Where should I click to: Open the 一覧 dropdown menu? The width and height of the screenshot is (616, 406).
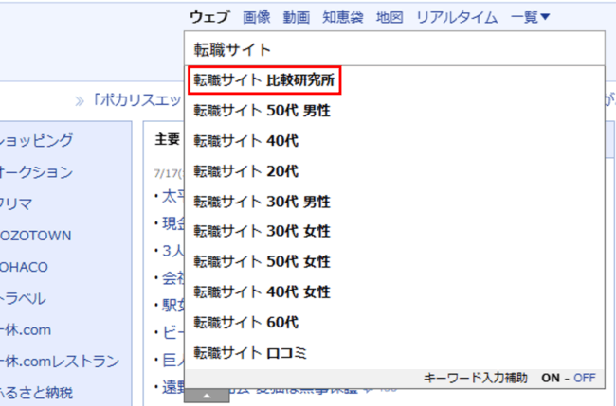coord(530,17)
